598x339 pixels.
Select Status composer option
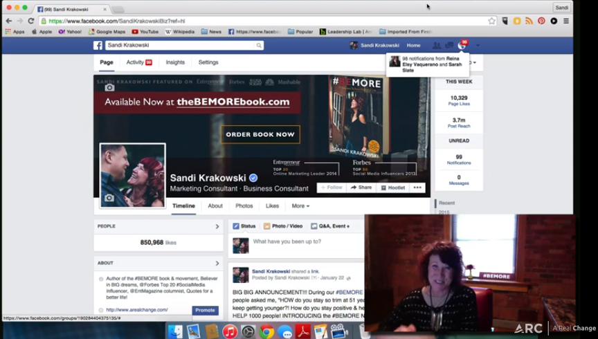pos(244,226)
